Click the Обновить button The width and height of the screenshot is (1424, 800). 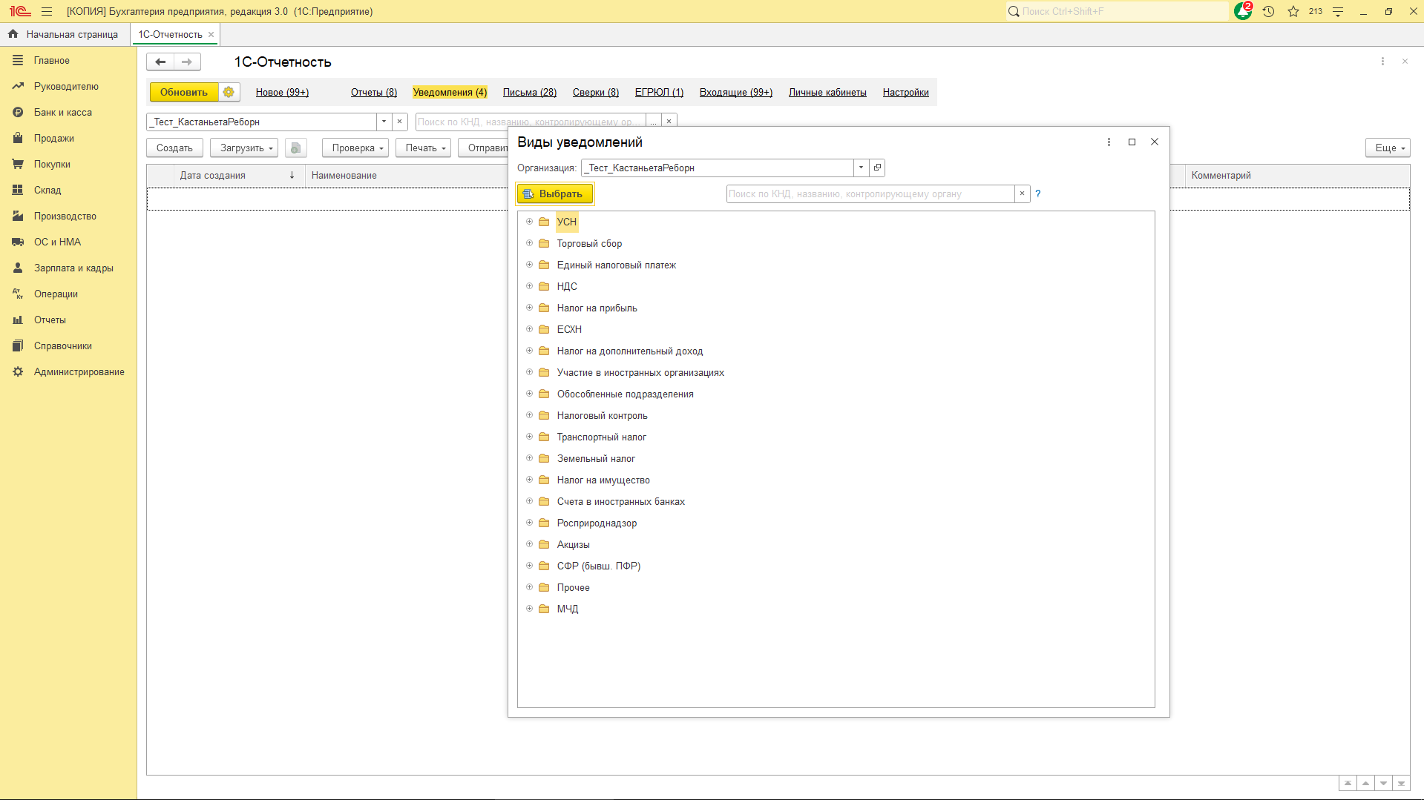click(184, 92)
